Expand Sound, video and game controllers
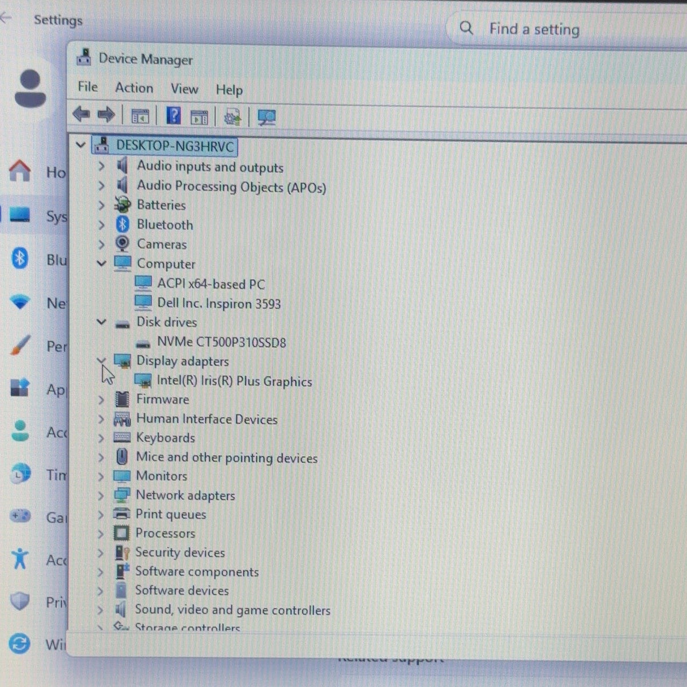Screen dimensions: 687x687 point(101,610)
